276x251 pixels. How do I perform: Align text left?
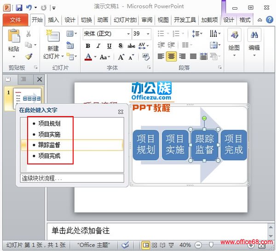point(161,56)
